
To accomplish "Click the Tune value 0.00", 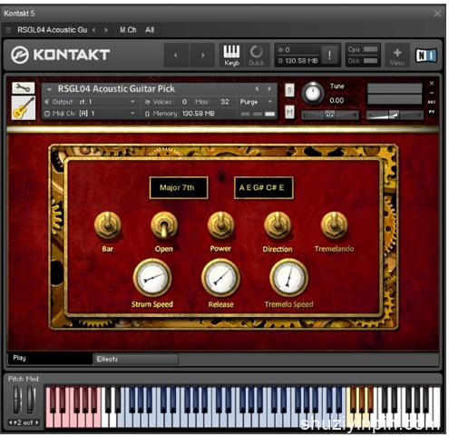I will click(337, 101).
